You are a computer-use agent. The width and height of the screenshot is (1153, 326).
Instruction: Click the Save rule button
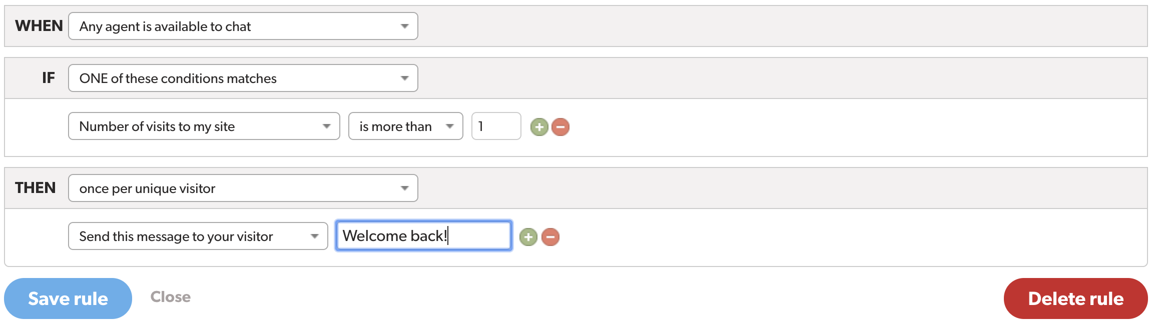(68, 298)
